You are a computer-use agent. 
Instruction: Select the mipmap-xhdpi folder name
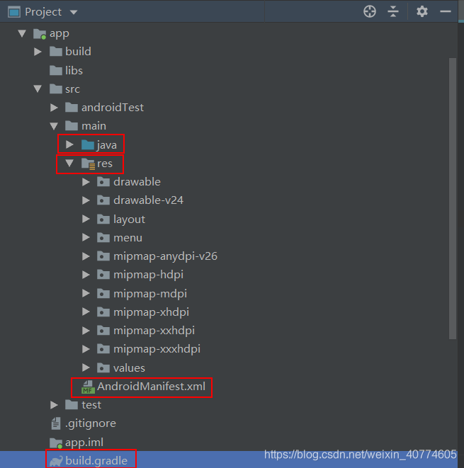(x=151, y=312)
